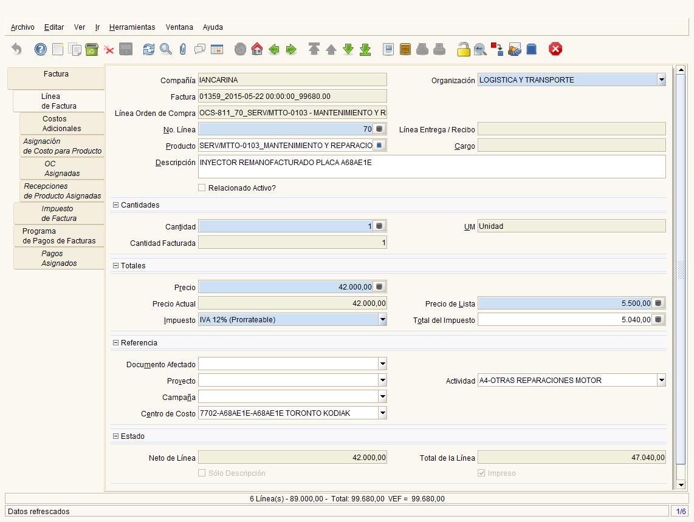Toggle the Impreso checkbox
Viewport: 694px width, 522px height.
(x=481, y=473)
